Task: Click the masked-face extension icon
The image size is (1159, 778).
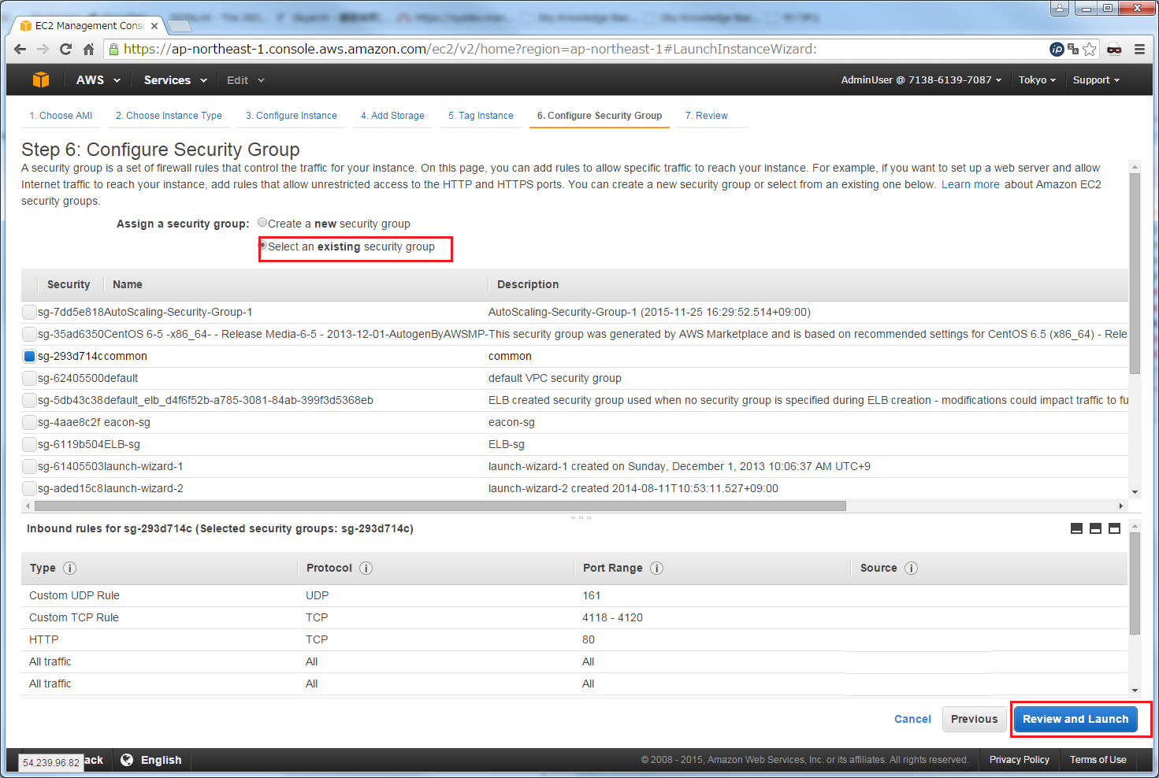Action: (x=1114, y=49)
